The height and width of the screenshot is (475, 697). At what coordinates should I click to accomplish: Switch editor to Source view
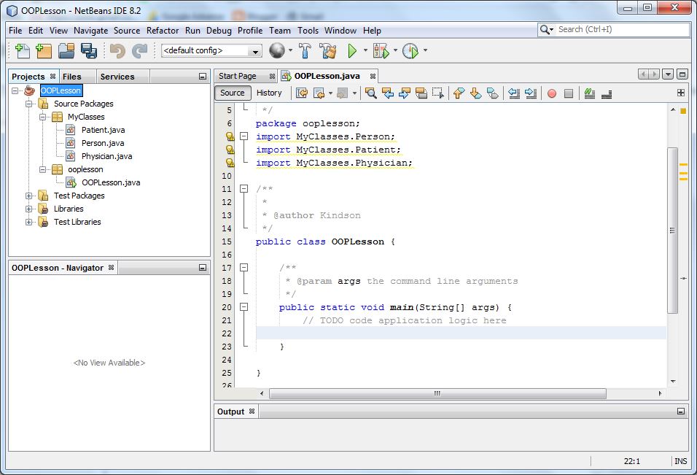point(232,93)
